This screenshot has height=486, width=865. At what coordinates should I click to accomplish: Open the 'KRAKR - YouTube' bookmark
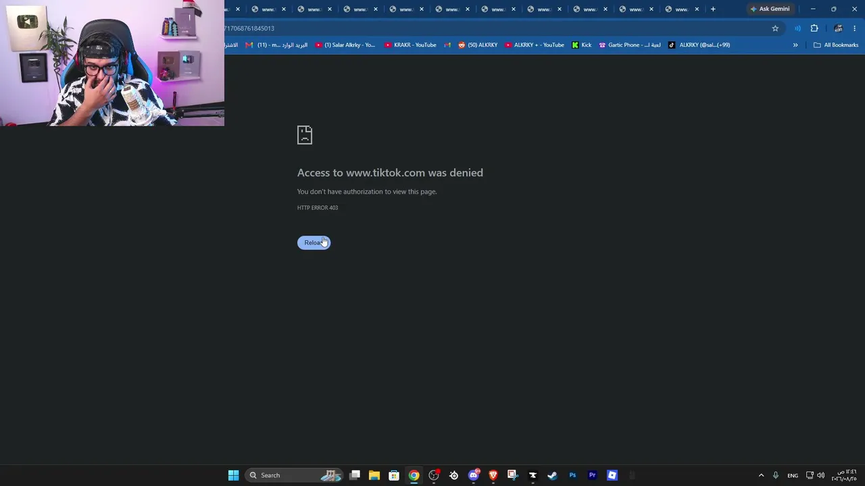[x=410, y=45]
